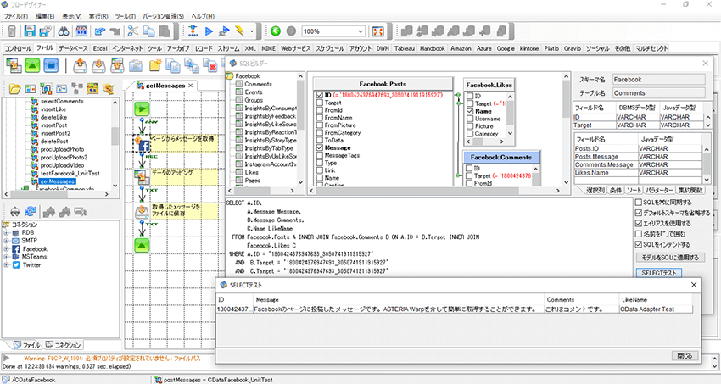Select the Mapper component in the palette
This screenshot has height=384, width=721.
coord(14,65)
